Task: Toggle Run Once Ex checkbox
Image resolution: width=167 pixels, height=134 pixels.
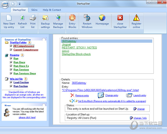Action: click(x=11, y=66)
